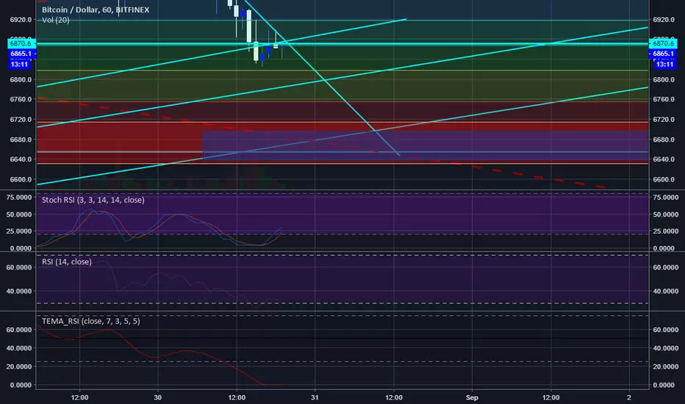Click the 2 date label on time axis

point(629,397)
